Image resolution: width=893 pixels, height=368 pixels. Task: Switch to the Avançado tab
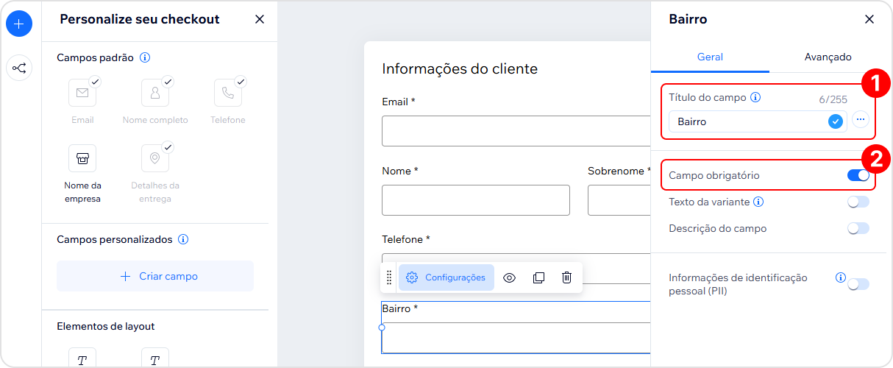coord(828,57)
